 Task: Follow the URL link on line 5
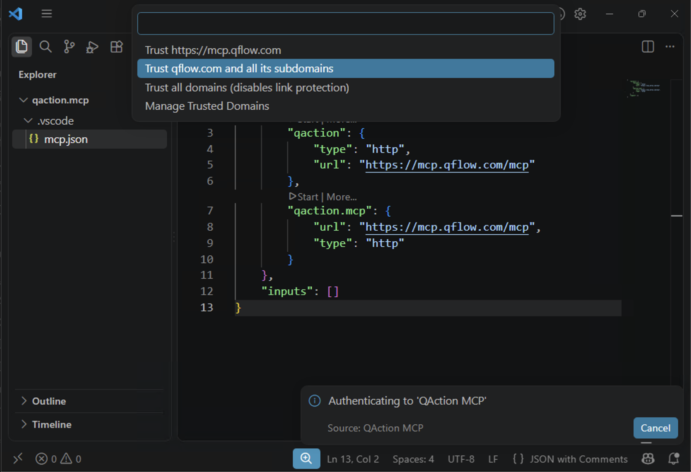[x=447, y=165]
